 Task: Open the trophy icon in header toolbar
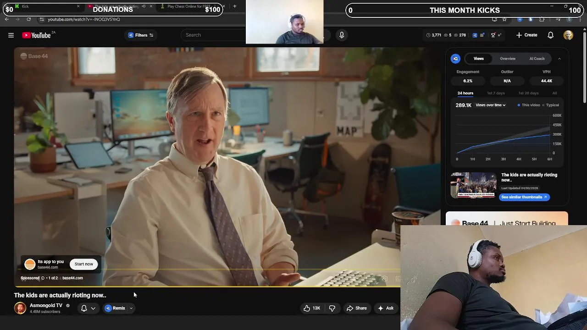(x=493, y=35)
